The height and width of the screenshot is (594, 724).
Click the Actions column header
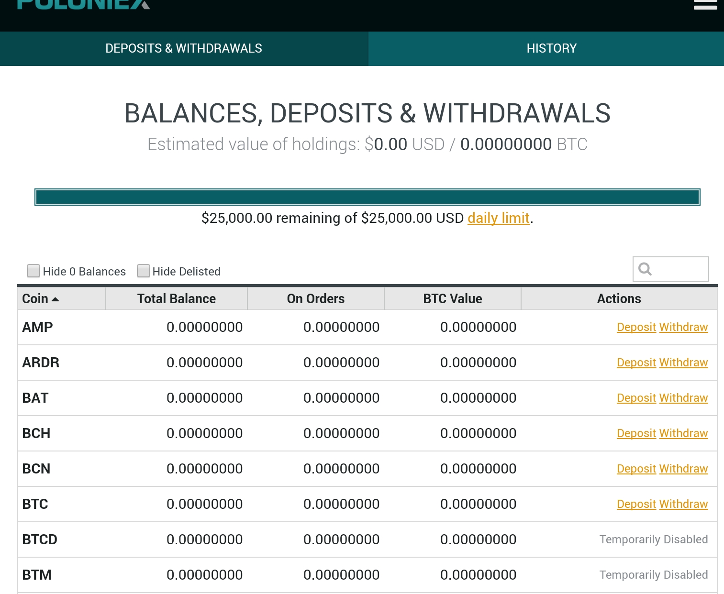point(619,299)
